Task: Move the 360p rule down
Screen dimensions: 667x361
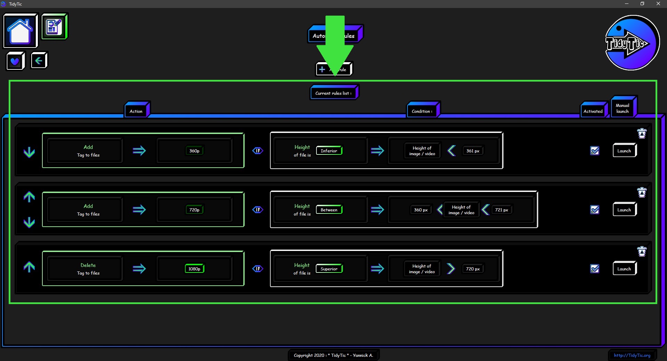Action: click(29, 152)
